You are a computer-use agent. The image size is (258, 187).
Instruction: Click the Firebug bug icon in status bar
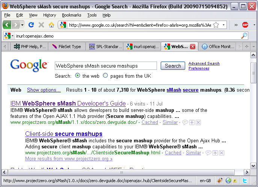[220, 181]
